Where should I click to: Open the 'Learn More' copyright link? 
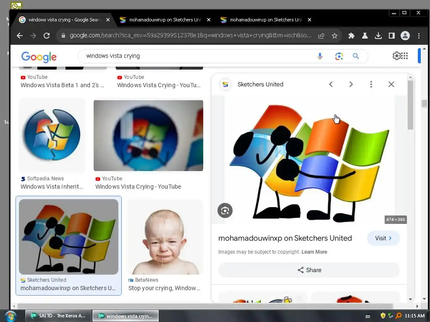(314, 252)
